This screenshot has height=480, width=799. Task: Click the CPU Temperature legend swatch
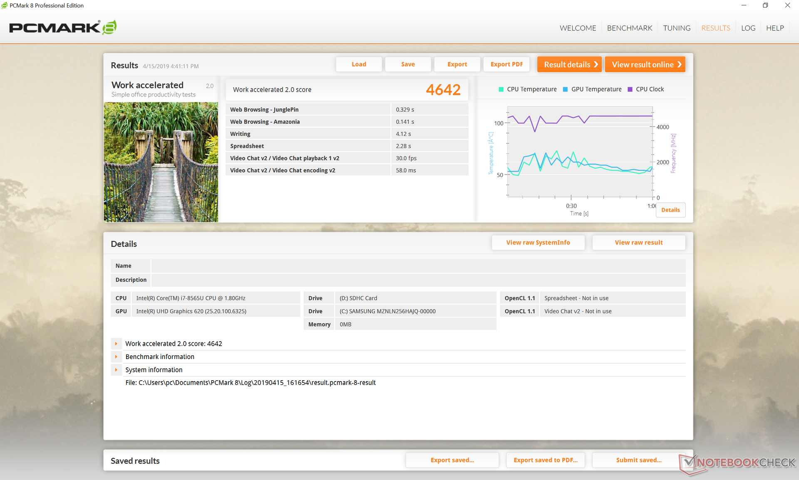501,89
